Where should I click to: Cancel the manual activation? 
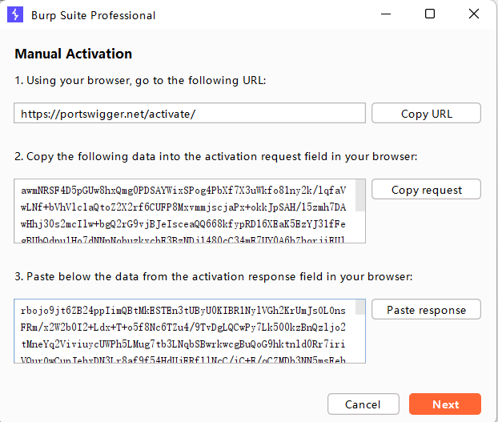click(x=363, y=404)
